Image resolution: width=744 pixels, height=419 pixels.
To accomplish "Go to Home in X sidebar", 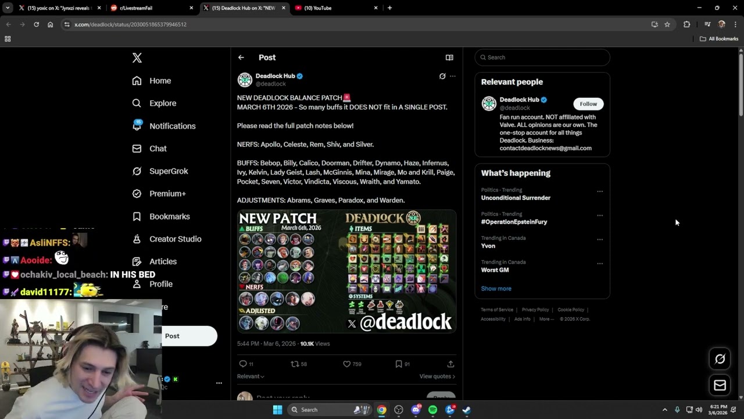I will 152,81.
